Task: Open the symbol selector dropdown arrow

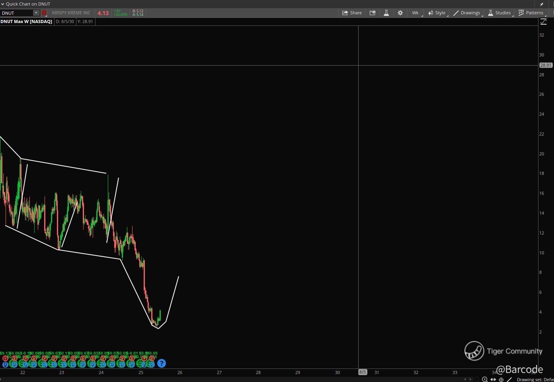Action: [36, 13]
